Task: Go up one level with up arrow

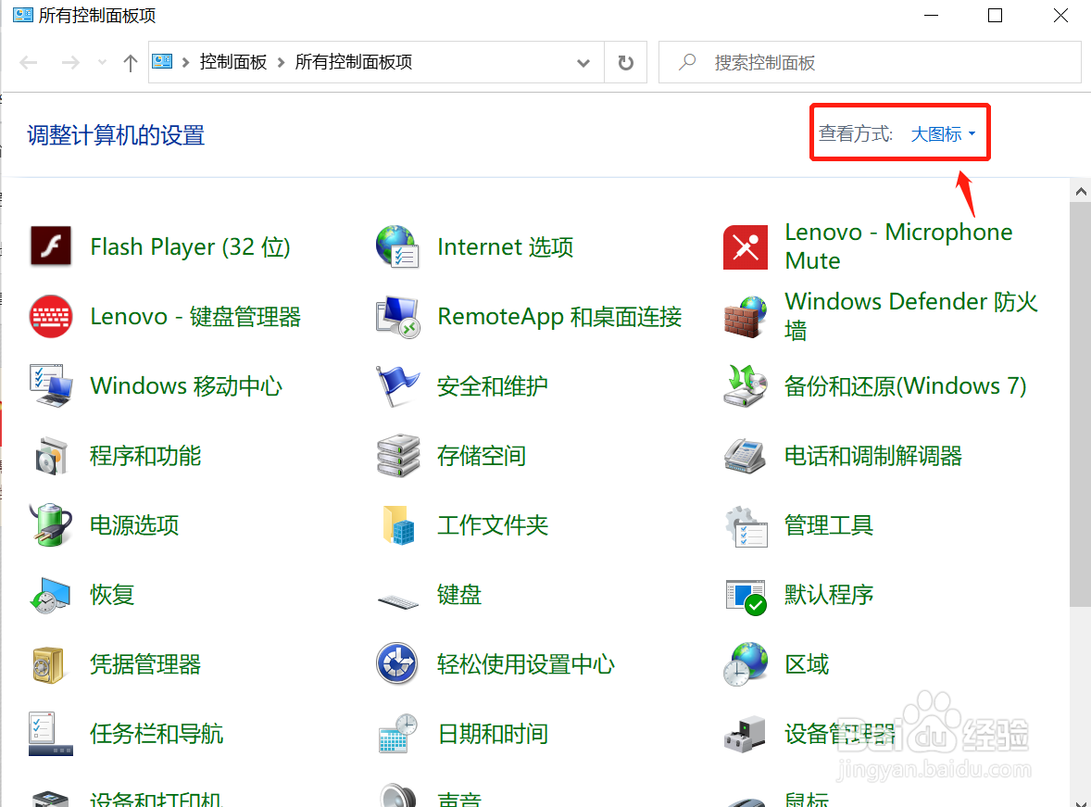Action: (130, 63)
